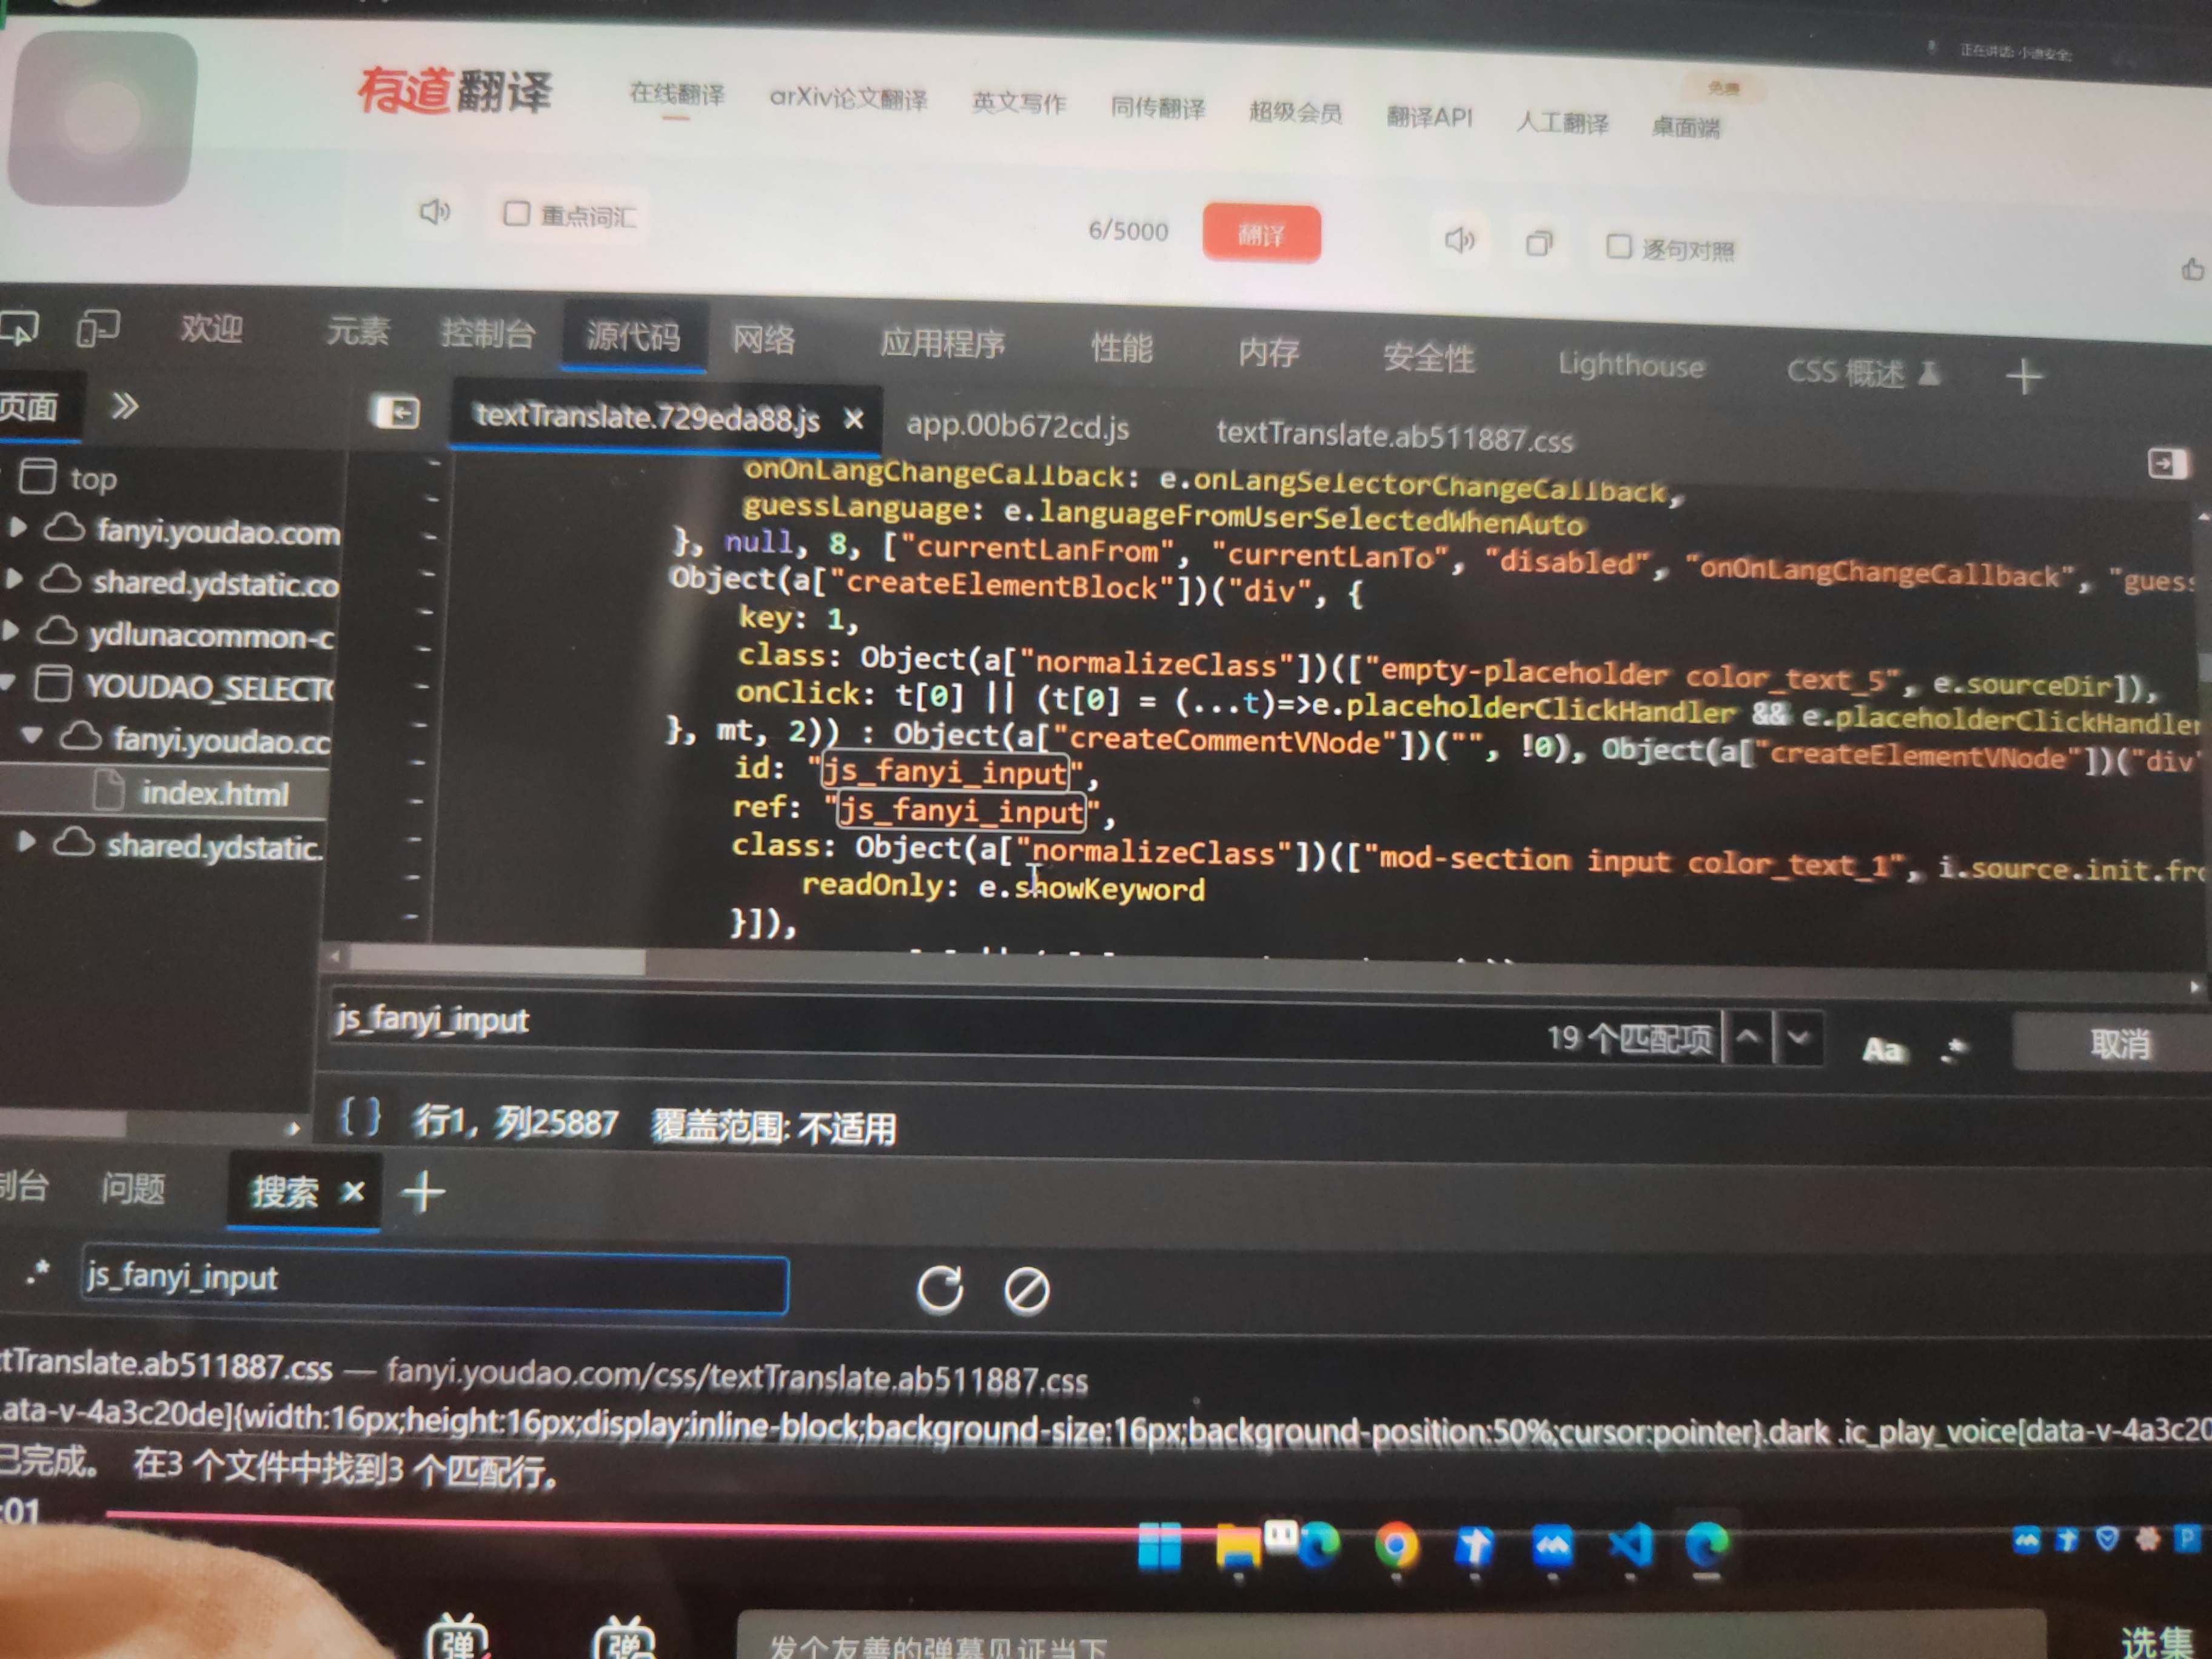Open the 问题 drawer tab
Image resolution: width=2212 pixels, height=1659 pixels.
pyautogui.click(x=132, y=1188)
